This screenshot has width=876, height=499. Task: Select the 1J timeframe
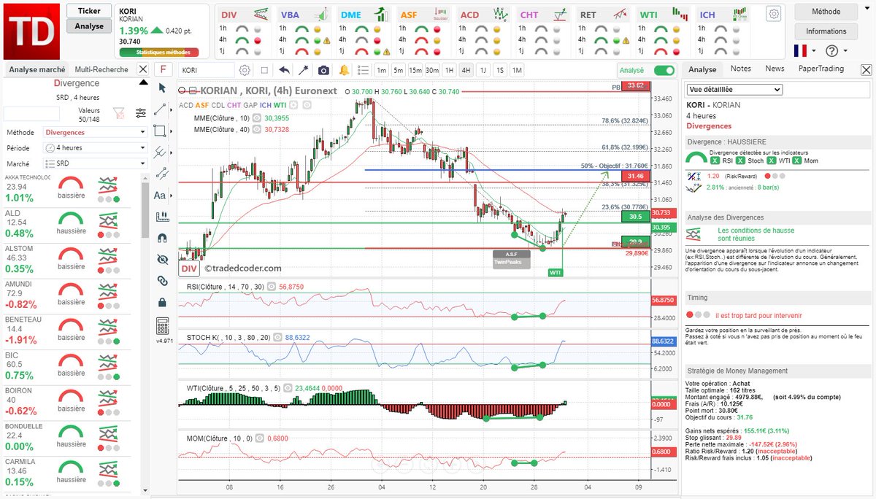483,70
